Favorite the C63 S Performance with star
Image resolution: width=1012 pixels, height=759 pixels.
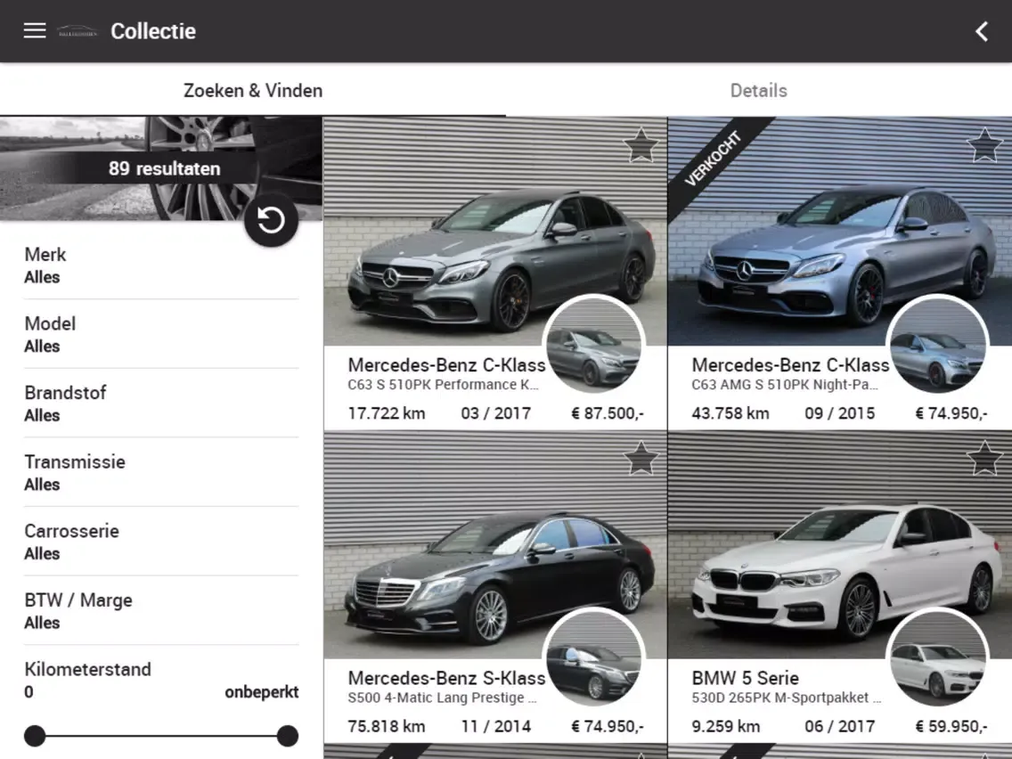click(641, 145)
